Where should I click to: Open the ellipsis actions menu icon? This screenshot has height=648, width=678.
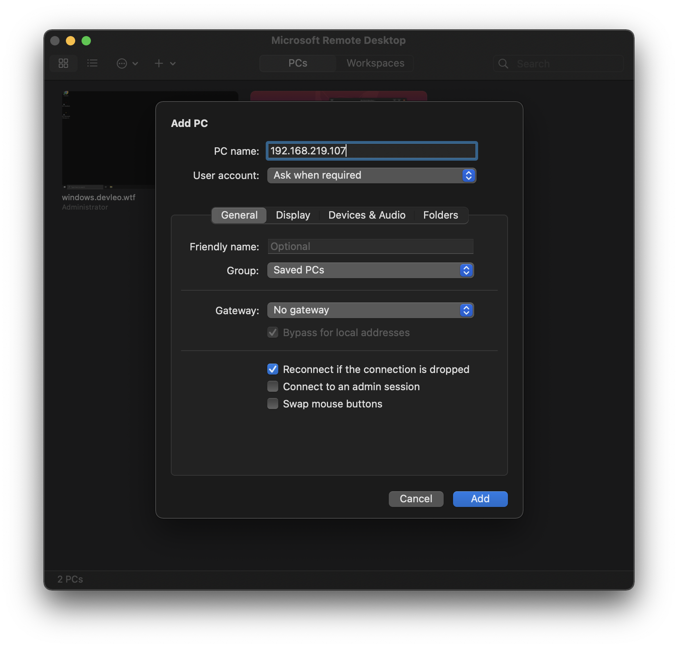[122, 63]
